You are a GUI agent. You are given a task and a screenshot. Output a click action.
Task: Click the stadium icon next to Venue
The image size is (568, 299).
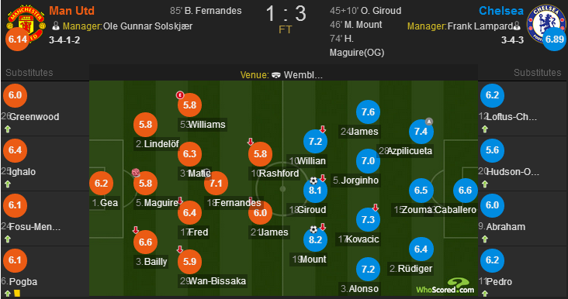[276, 75]
